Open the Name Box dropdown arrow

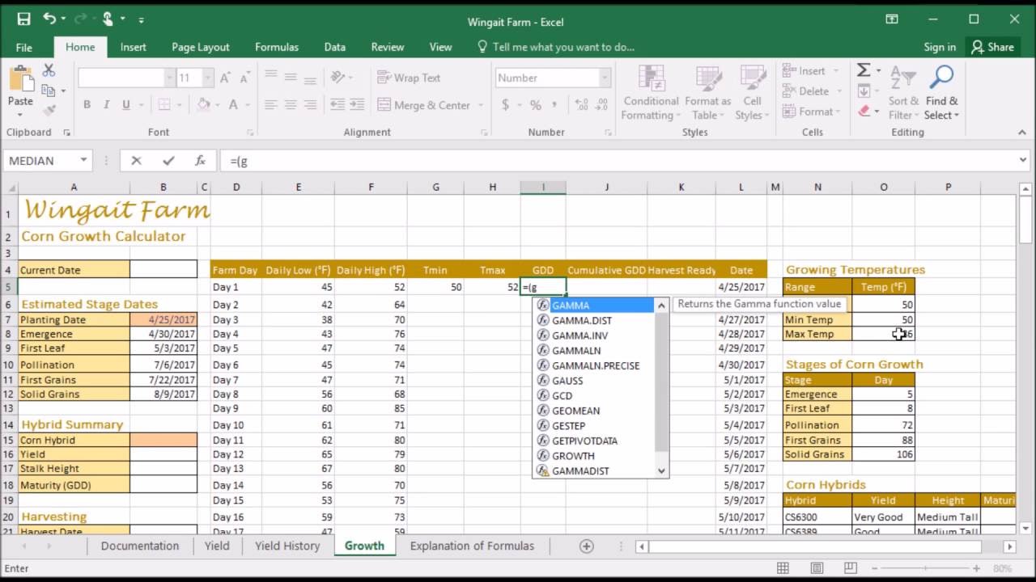coord(83,161)
